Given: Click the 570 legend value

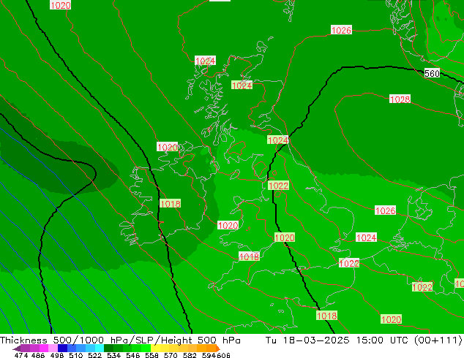Looking at the screenshot, I should coord(171,355).
